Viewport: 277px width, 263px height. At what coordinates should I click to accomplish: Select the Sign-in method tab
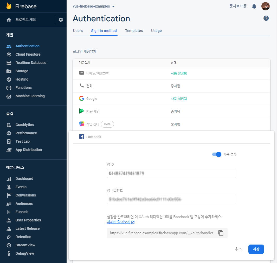tap(104, 31)
